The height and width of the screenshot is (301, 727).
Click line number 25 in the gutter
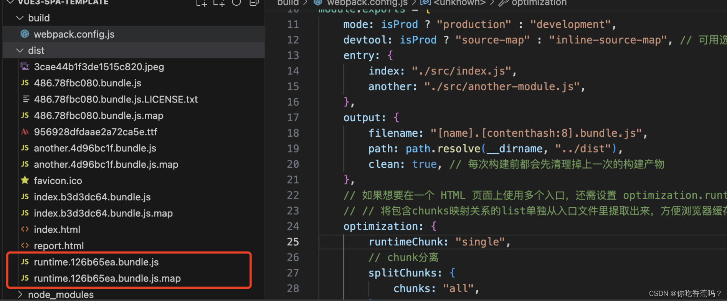[293, 242]
